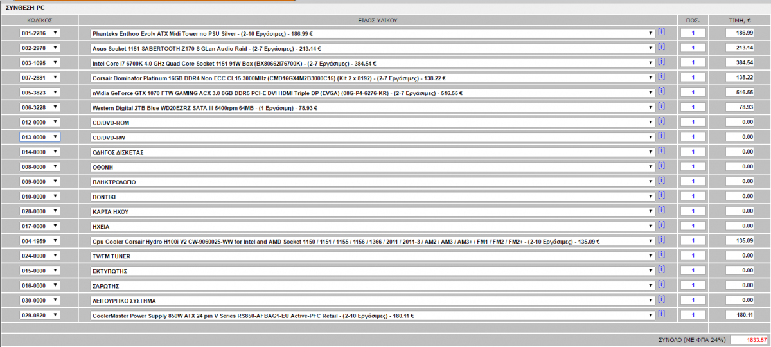
Task: Open info icon for TV/FM TUNER row
Action: point(661,254)
